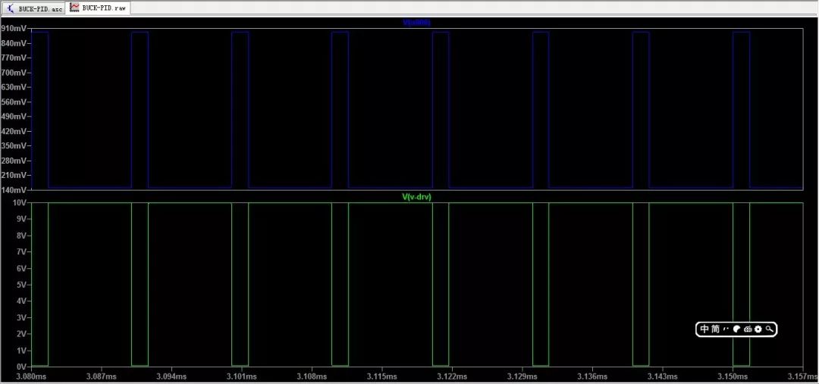Image resolution: width=819 pixels, height=384 pixels.
Task: Toggle punctuation mode in IME toolbar
Action: click(726, 329)
